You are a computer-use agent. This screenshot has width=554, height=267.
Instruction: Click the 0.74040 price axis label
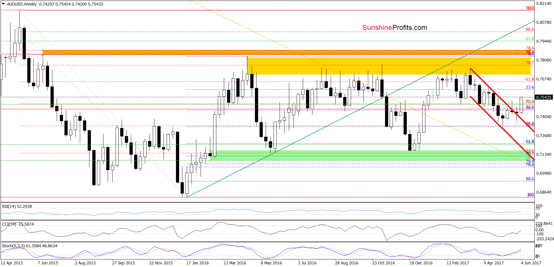click(544, 117)
